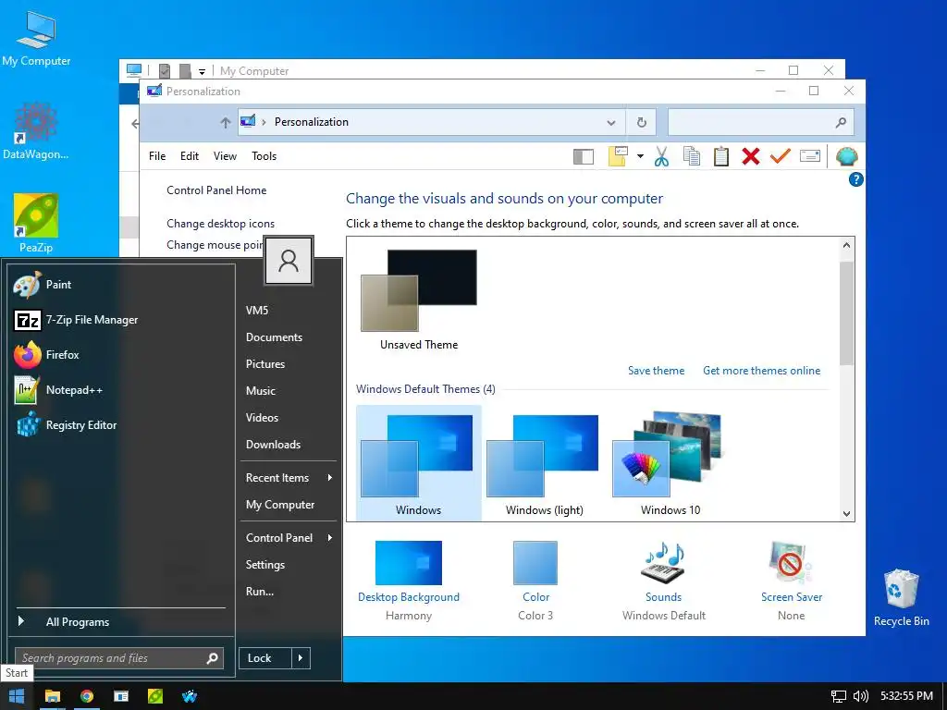This screenshot has width=947, height=710.
Task: Select the Unsaved Theme thumbnail
Action: pos(419,300)
